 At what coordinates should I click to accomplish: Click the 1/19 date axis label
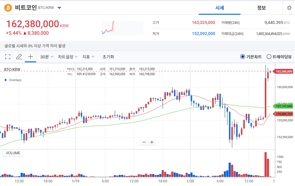pos(75,181)
